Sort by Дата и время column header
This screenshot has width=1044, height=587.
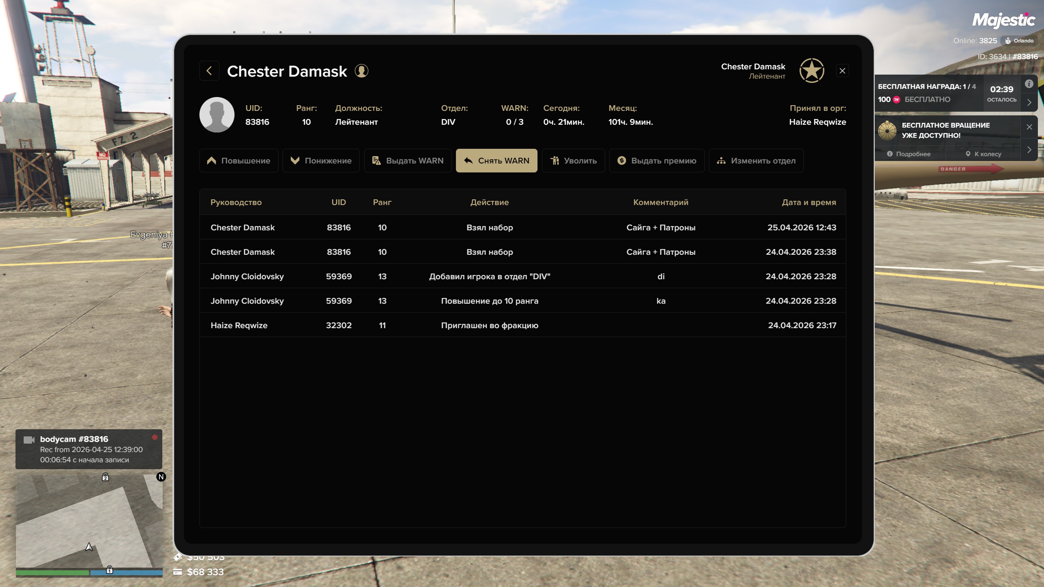tap(808, 202)
